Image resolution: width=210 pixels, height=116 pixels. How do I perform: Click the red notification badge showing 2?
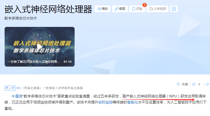(x=145, y=5)
